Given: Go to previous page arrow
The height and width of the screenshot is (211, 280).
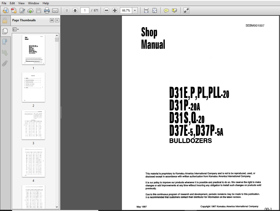Looking at the screenshot, I should click(67, 10).
